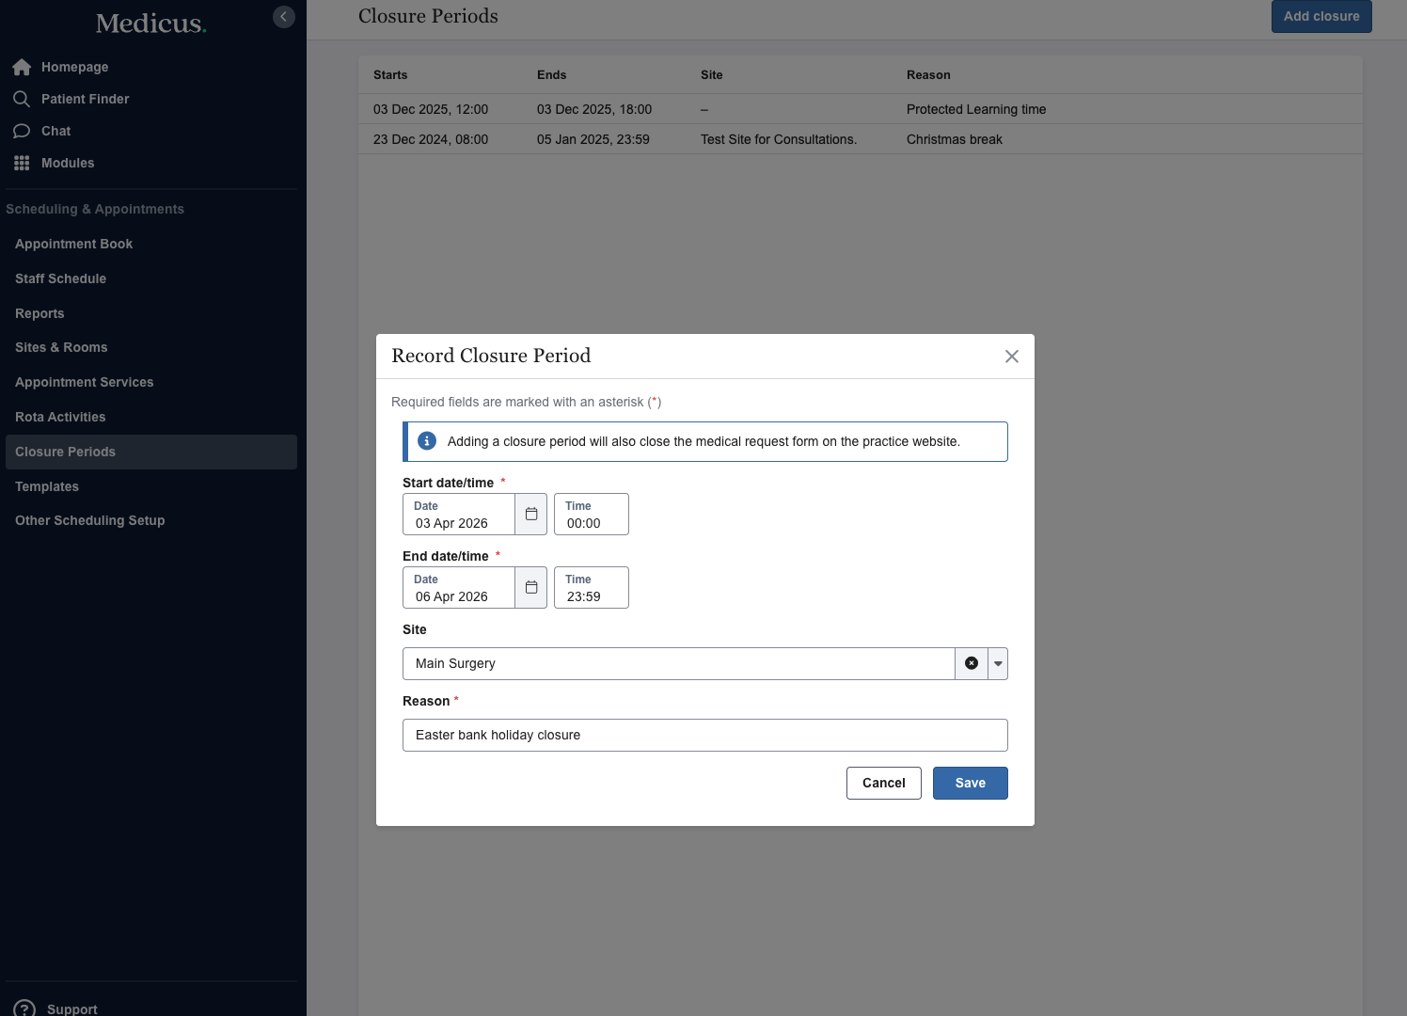Viewport: 1407px width, 1016px height.
Task: Click the Homepage house icon
Action: click(22, 67)
